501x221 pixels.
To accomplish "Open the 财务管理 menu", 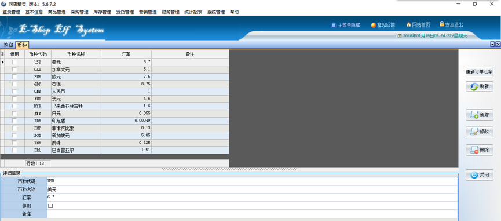I will pyautogui.click(x=170, y=12).
